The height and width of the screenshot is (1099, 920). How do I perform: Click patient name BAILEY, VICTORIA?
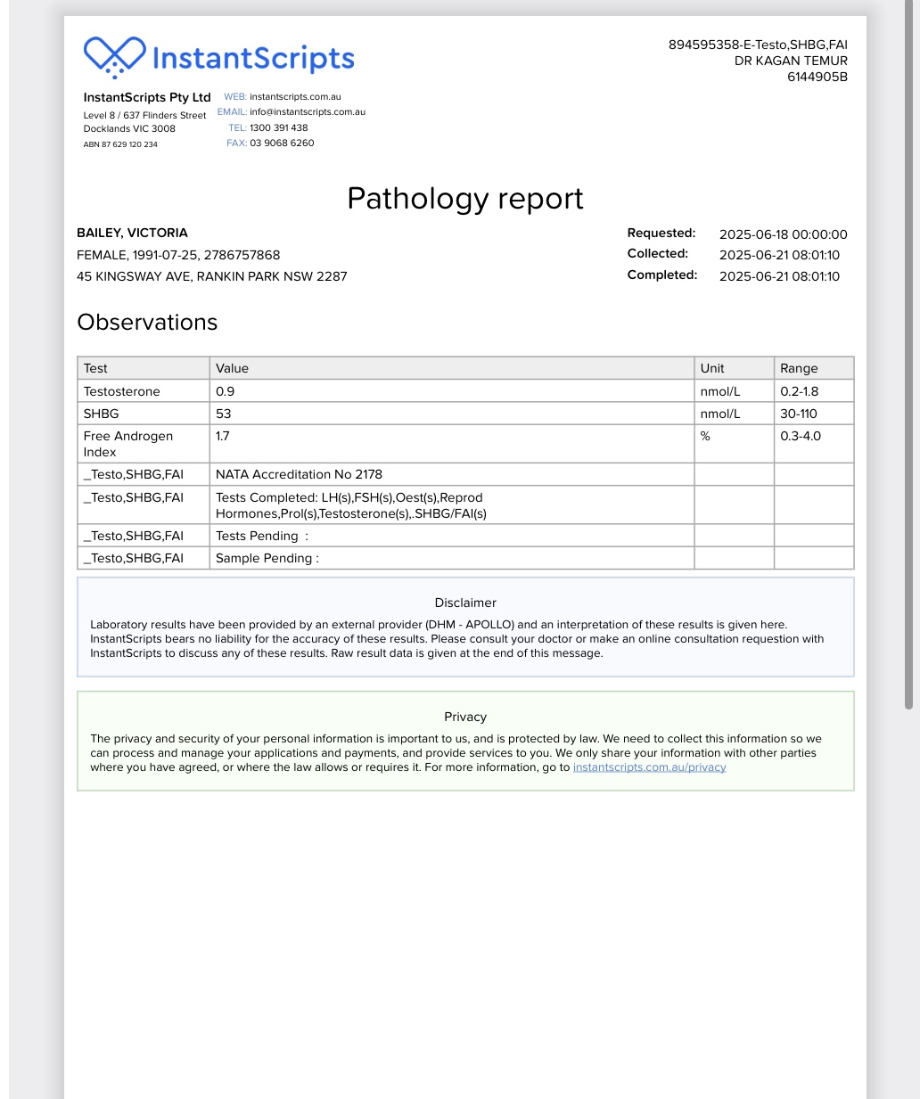click(x=132, y=233)
